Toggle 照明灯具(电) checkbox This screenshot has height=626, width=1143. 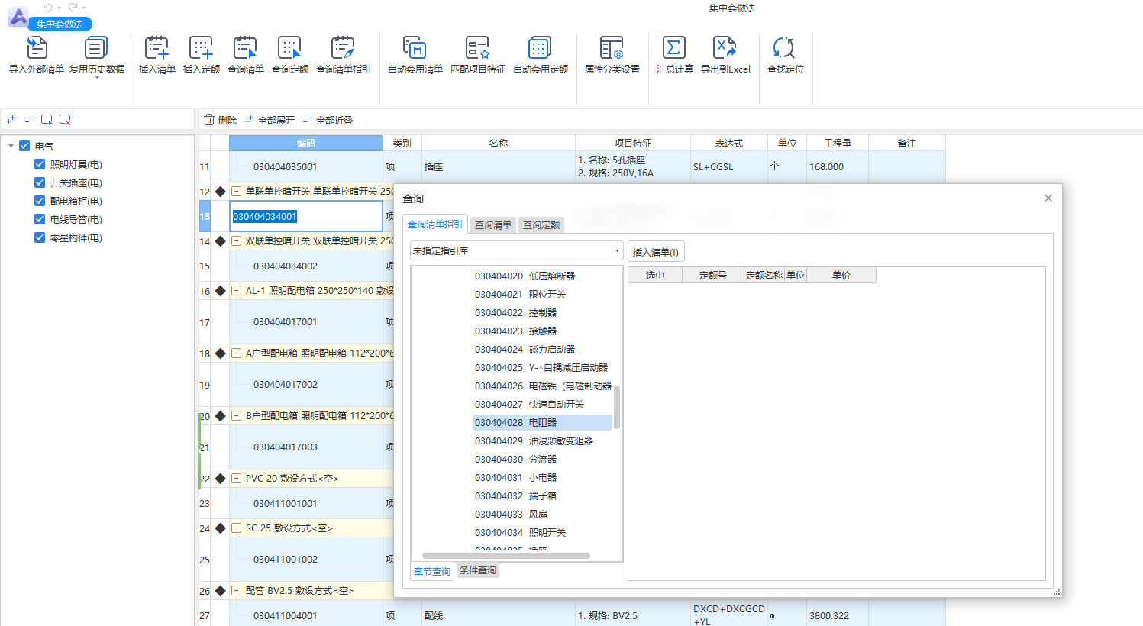(x=40, y=164)
